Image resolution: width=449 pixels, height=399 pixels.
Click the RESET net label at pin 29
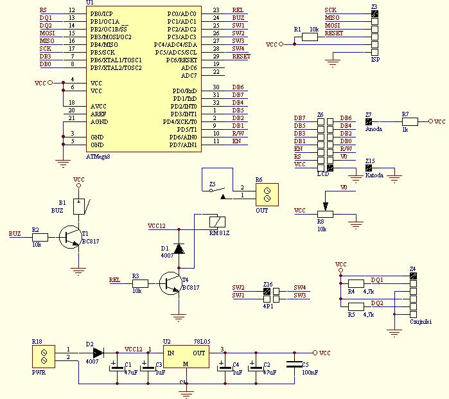click(242, 56)
